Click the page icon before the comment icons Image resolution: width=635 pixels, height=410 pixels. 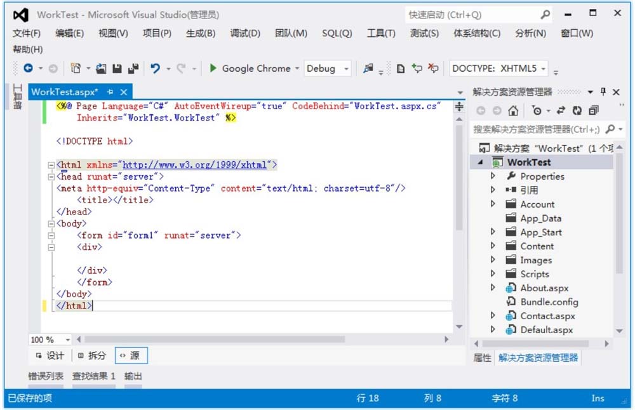401,69
